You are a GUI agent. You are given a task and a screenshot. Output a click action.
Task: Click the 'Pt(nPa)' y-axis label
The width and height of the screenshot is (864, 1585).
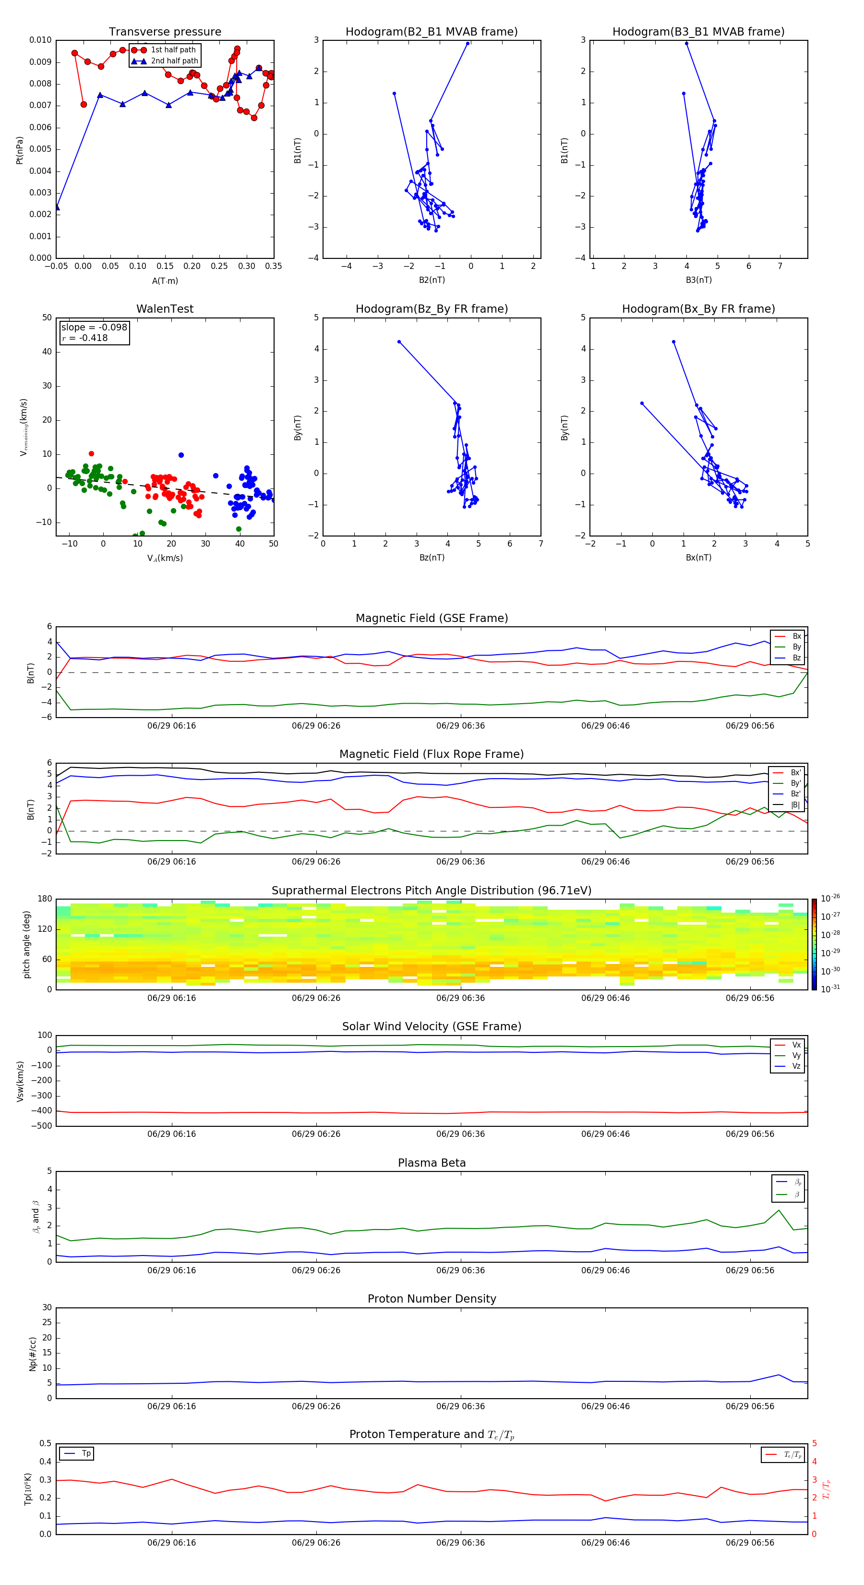20,150
